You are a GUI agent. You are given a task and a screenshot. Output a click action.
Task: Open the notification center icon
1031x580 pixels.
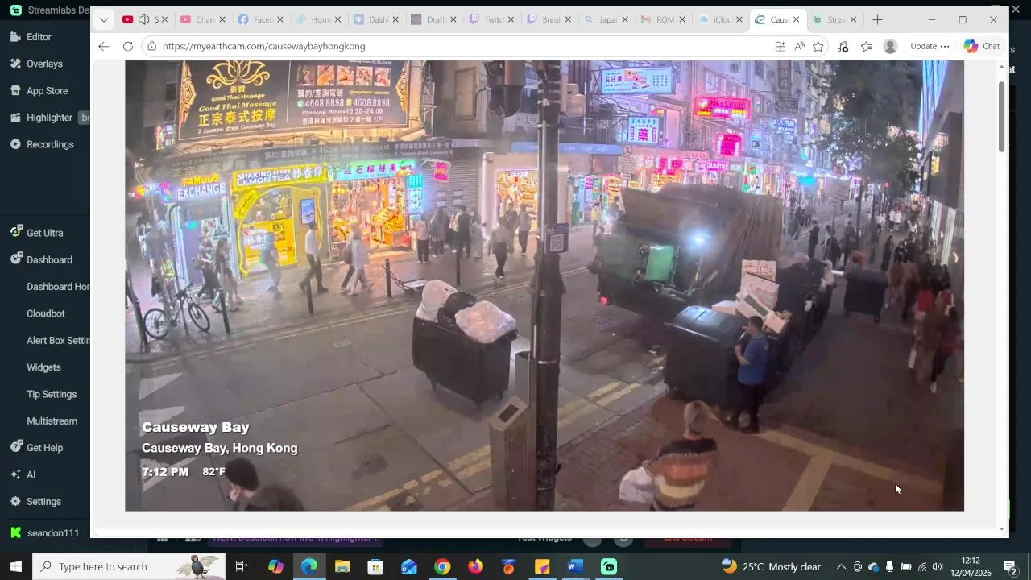pyautogui.click(x=1009, y=566)
